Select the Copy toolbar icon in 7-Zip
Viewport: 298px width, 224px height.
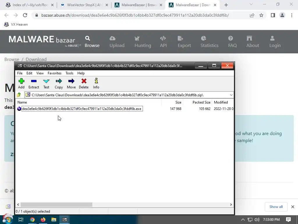59,83
